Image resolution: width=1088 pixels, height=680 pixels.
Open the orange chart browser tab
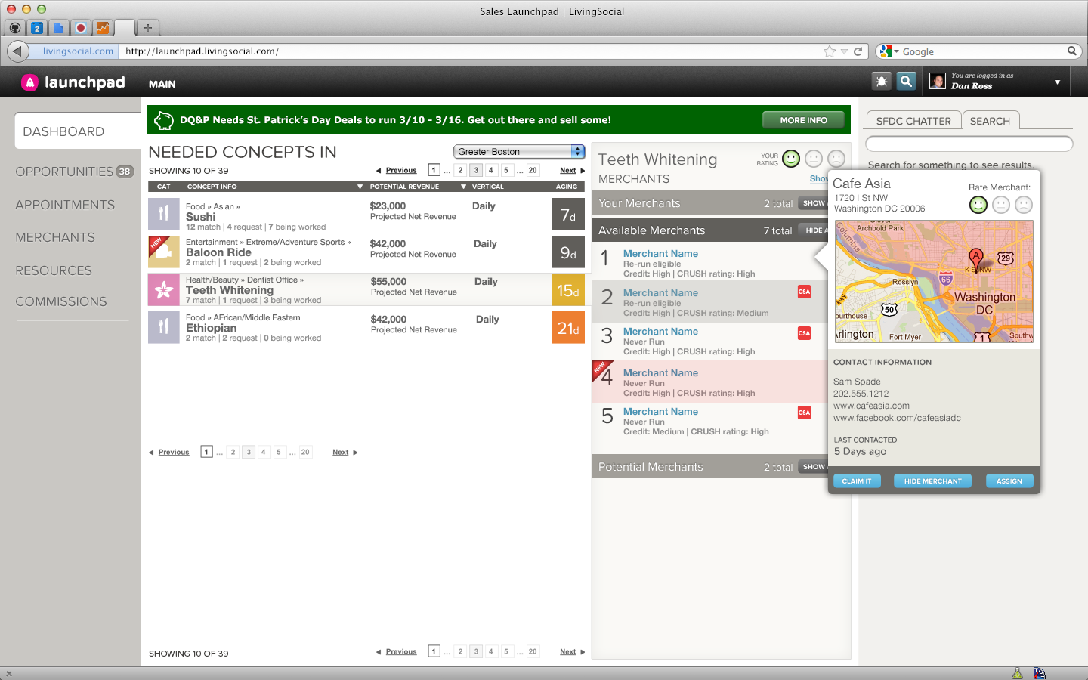tap(103, 28)
